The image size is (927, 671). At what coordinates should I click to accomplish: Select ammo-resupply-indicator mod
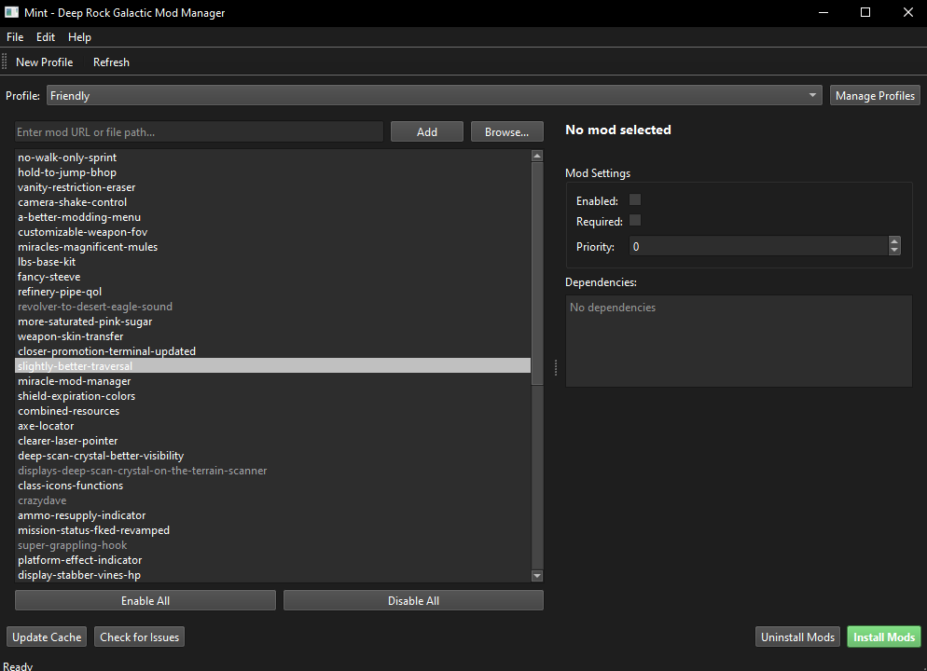point(272,515)
